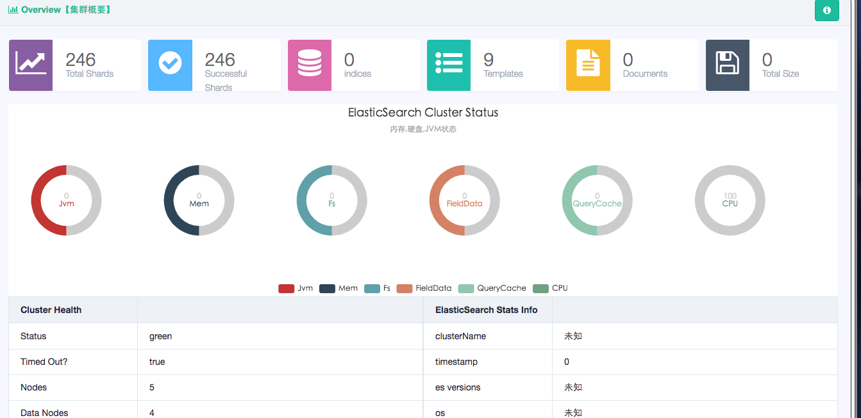Click the 未知 value for es versions
The height and width of the screenshot is (418, 861).
tap(573, 387)
